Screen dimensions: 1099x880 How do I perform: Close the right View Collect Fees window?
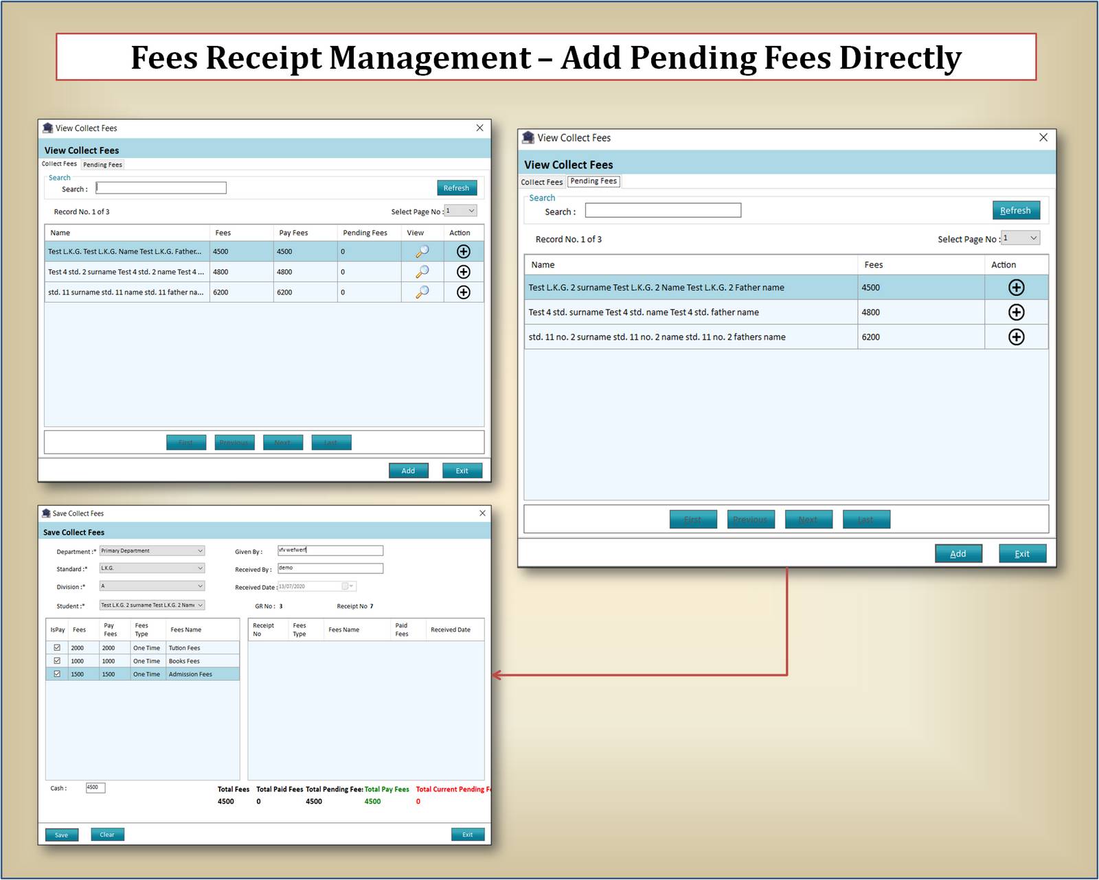[x=1043, y=137]
